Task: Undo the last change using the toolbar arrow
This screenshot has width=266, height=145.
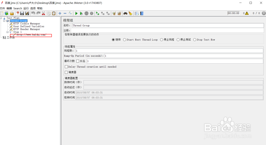Action: (x=33, y=13)
